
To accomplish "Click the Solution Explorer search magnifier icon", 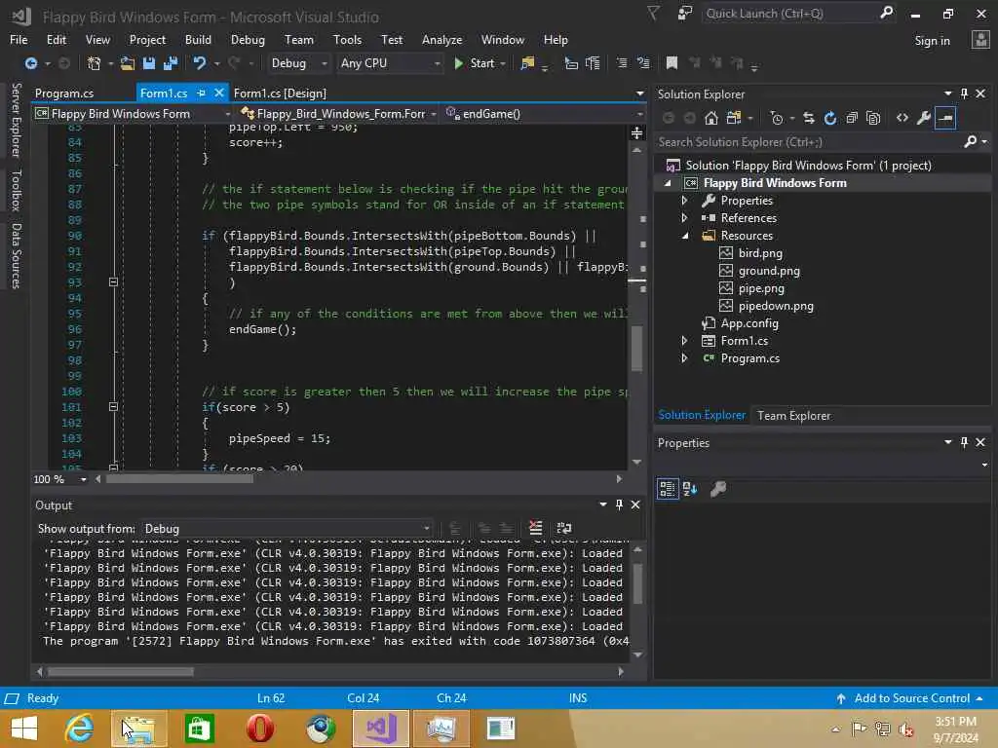I will click(971, 142).
